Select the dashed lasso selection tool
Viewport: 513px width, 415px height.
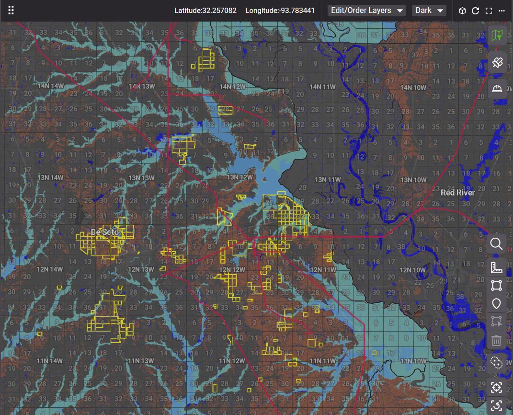click(x=497, y=362)
